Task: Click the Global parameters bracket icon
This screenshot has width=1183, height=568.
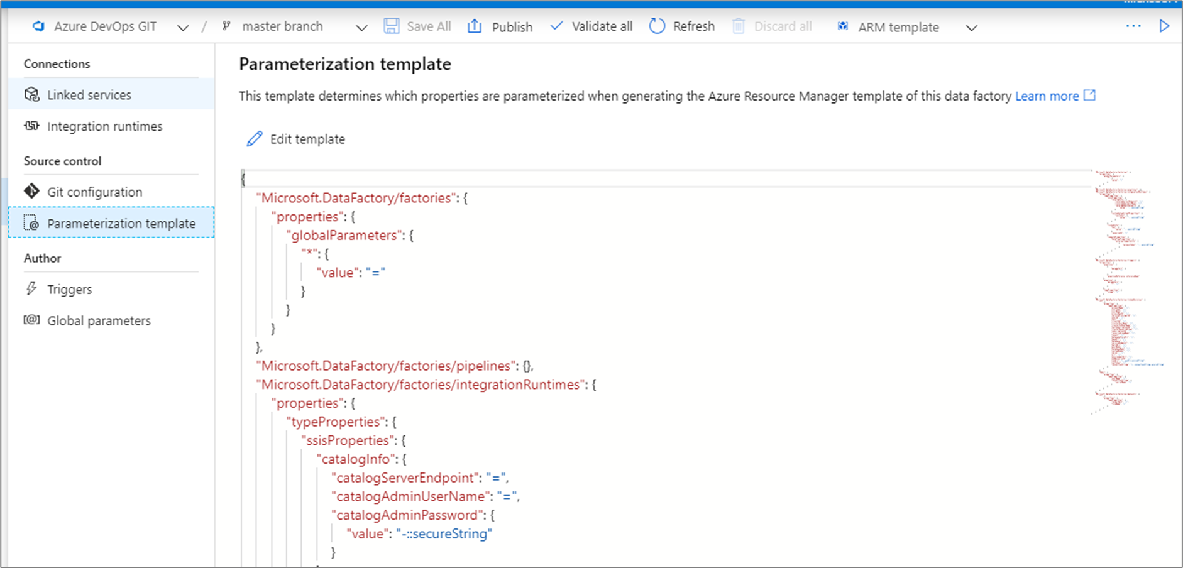Action: 31,320
